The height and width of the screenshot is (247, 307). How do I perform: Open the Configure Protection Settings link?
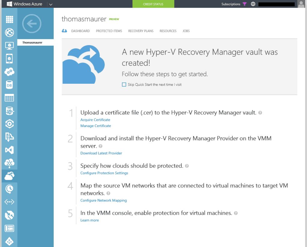(104, 173)
